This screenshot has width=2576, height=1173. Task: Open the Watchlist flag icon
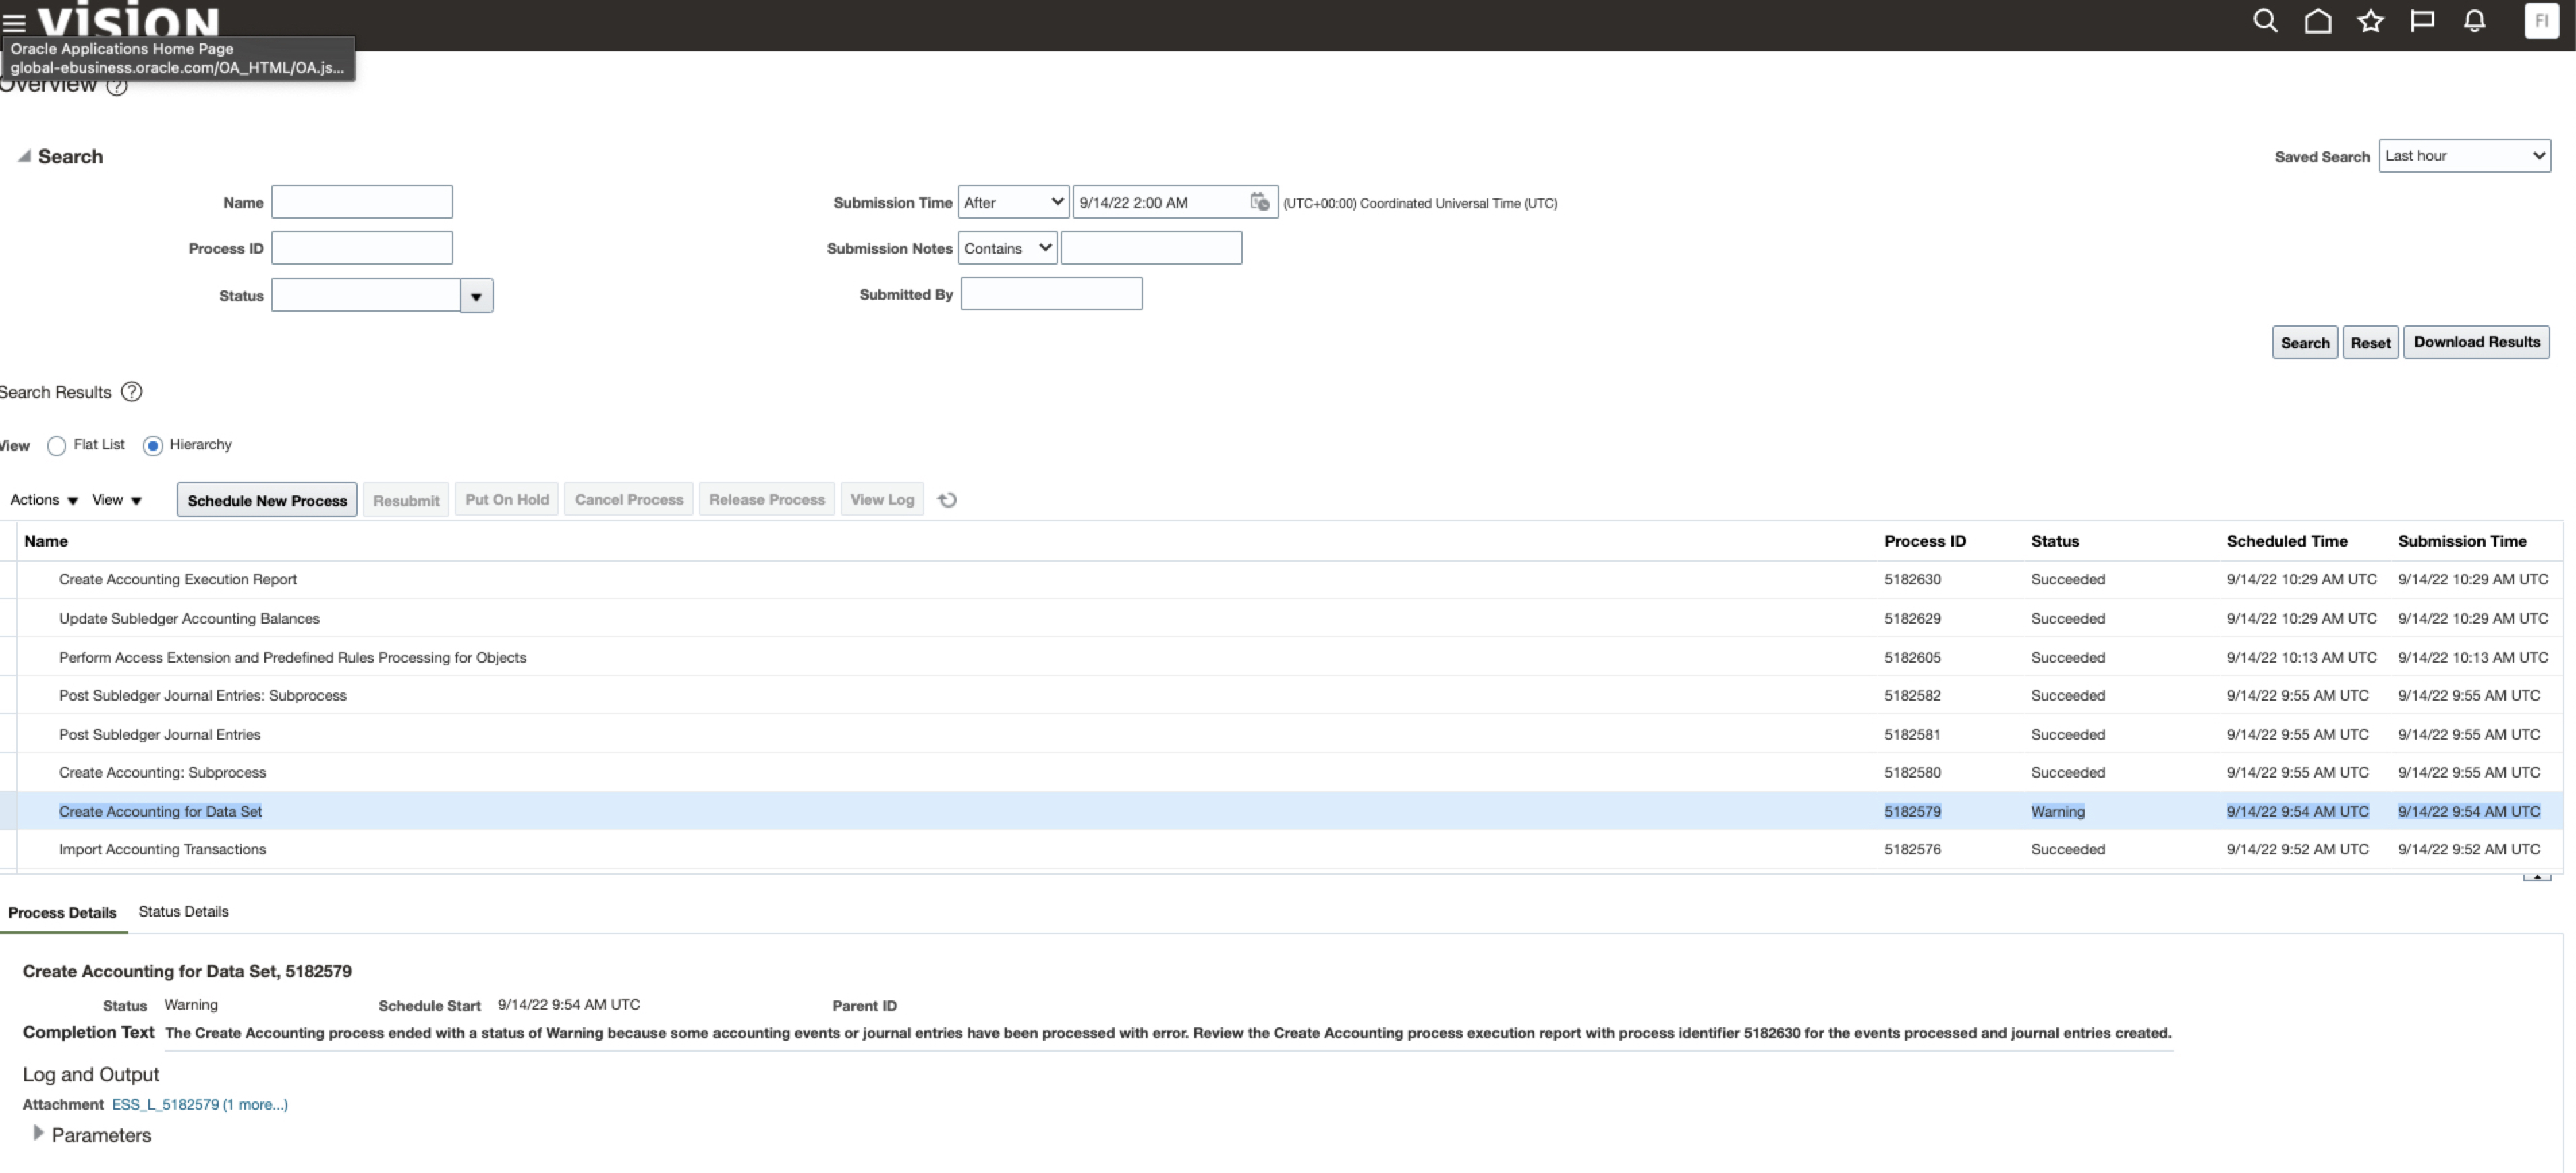coord(2422,21)
